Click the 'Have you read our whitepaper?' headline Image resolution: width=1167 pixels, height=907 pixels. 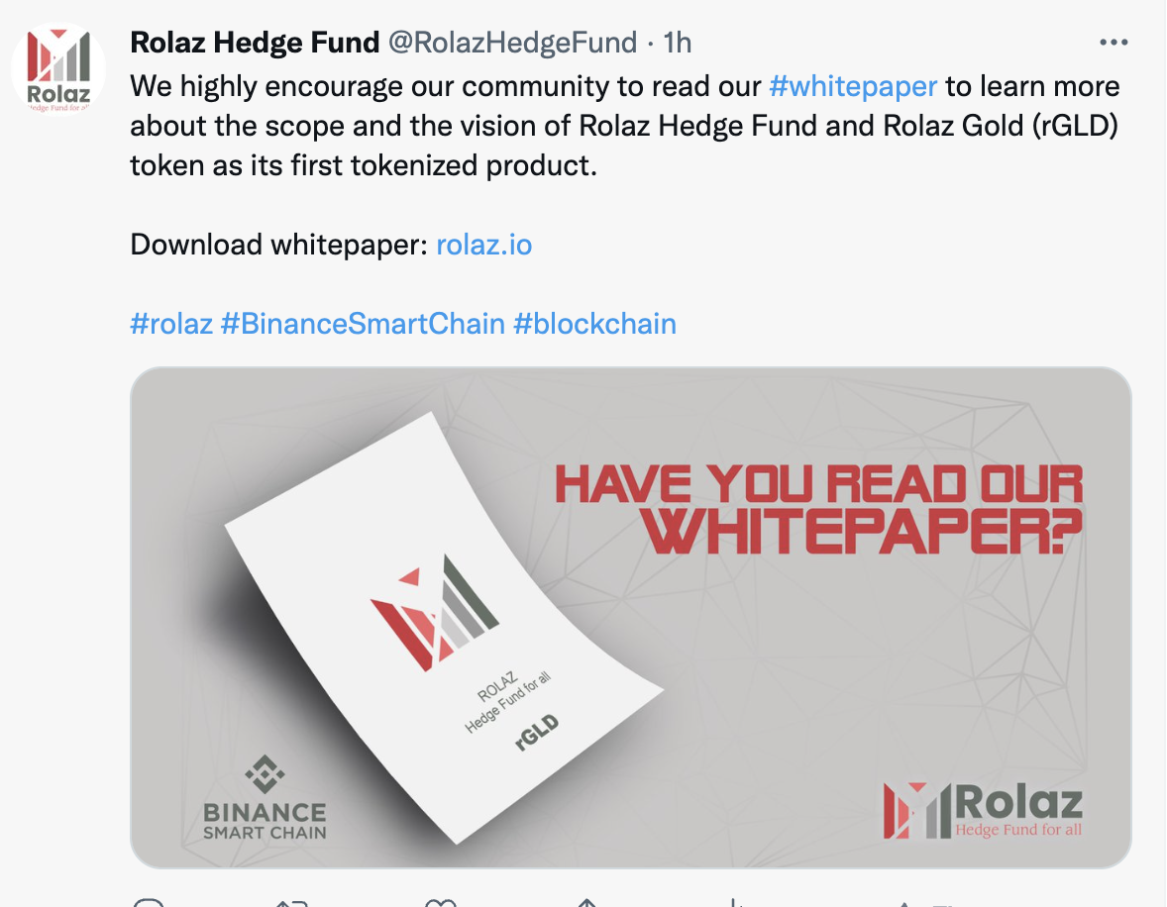[x=818, y=509]
